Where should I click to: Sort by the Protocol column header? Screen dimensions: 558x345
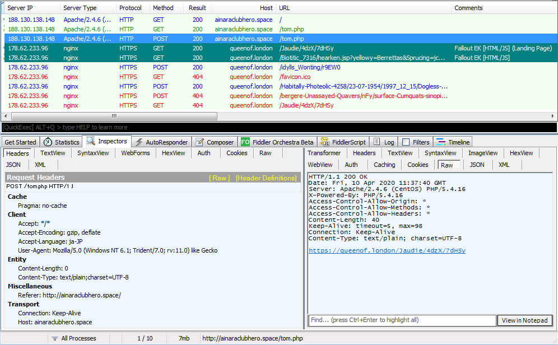pos(133,7)
